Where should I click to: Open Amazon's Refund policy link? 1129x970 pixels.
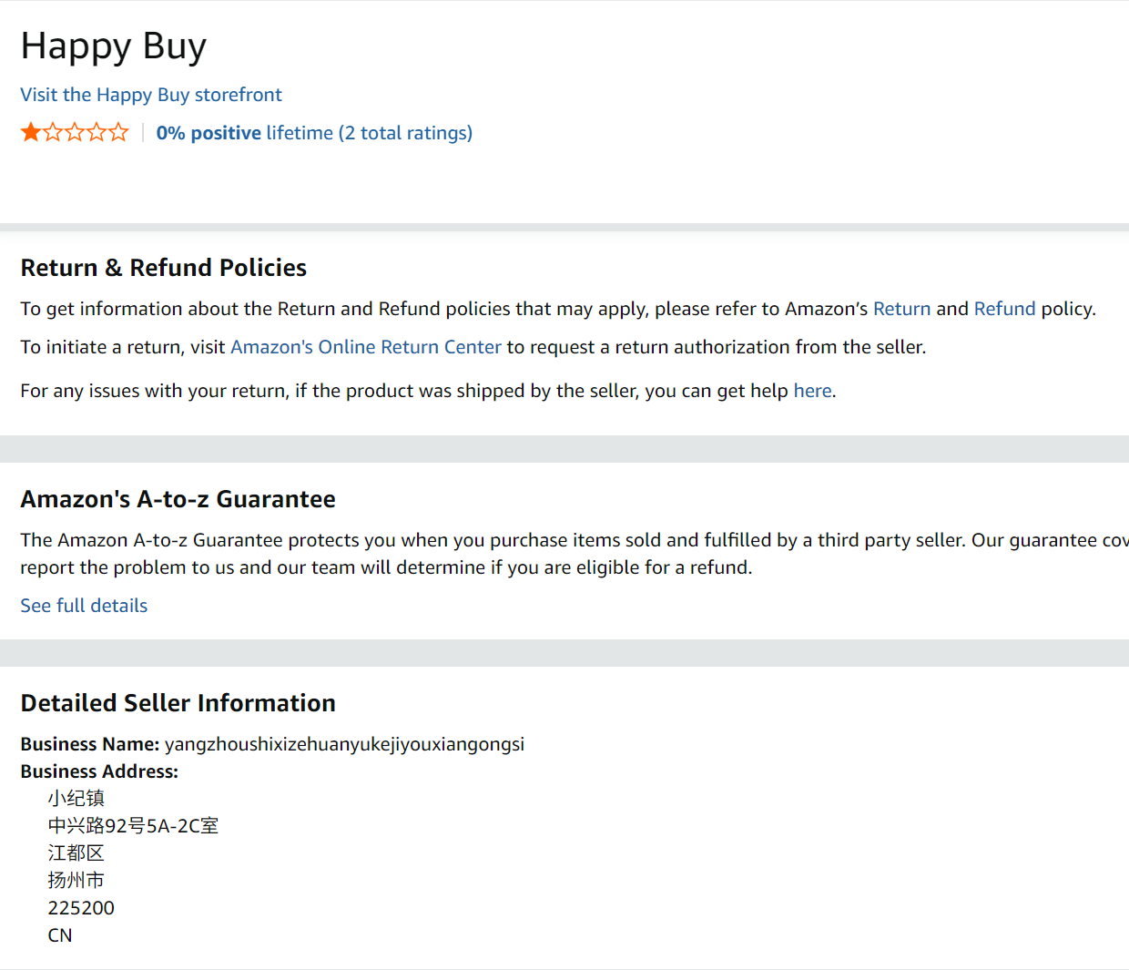pos(1004,309)
